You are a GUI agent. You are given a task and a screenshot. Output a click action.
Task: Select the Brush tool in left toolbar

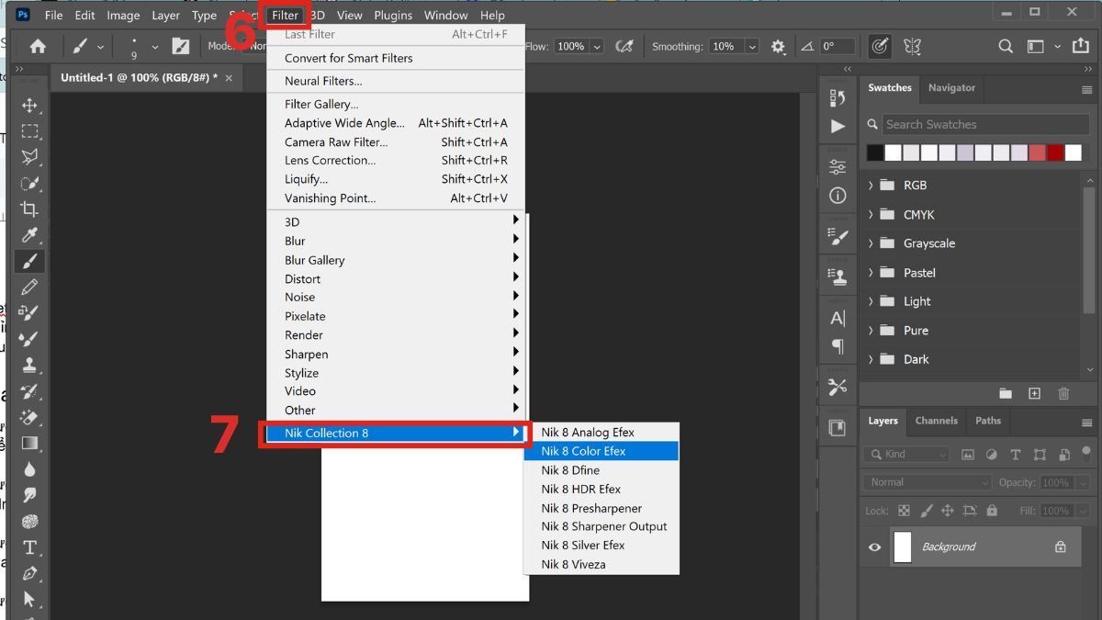[x=29, y=262]
